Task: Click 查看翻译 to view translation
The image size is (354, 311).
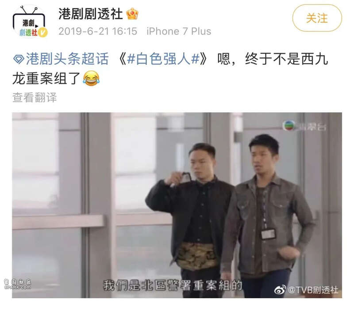Action: (35, 97)
